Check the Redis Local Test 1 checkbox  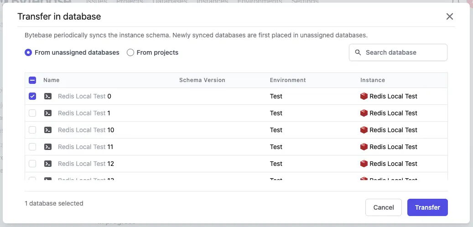click(x=32, y=113)
